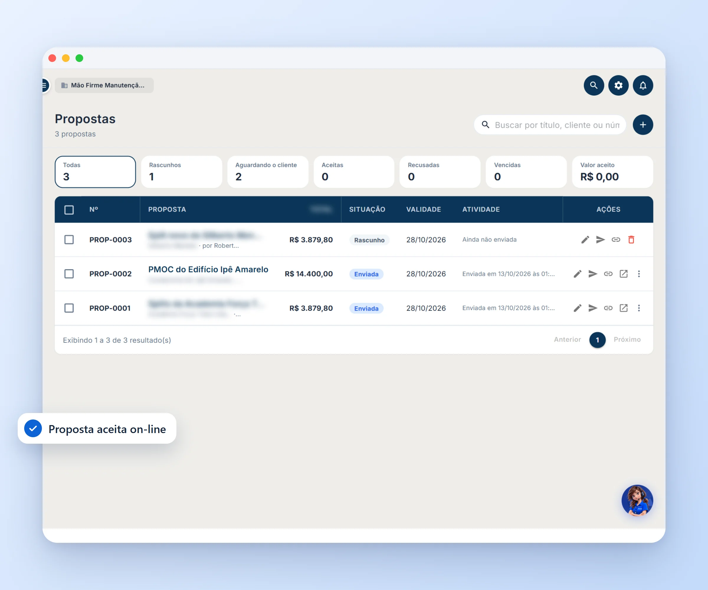Open more options menu for PROP-0002

click(x=639, y=274)
